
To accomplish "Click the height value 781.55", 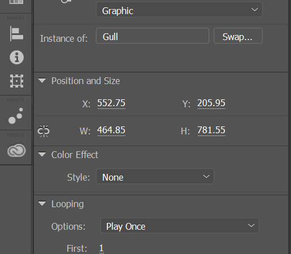I will click(211, 130).
